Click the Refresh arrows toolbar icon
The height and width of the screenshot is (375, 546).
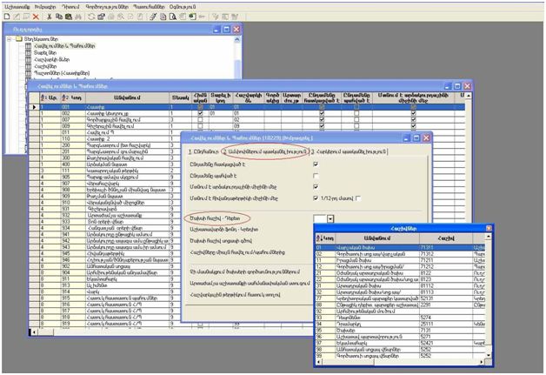(90, 16)
